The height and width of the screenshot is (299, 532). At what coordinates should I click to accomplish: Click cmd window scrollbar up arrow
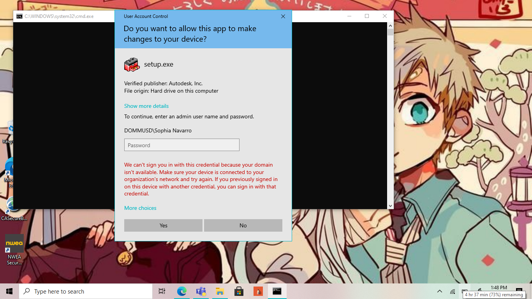coord(390,25)
